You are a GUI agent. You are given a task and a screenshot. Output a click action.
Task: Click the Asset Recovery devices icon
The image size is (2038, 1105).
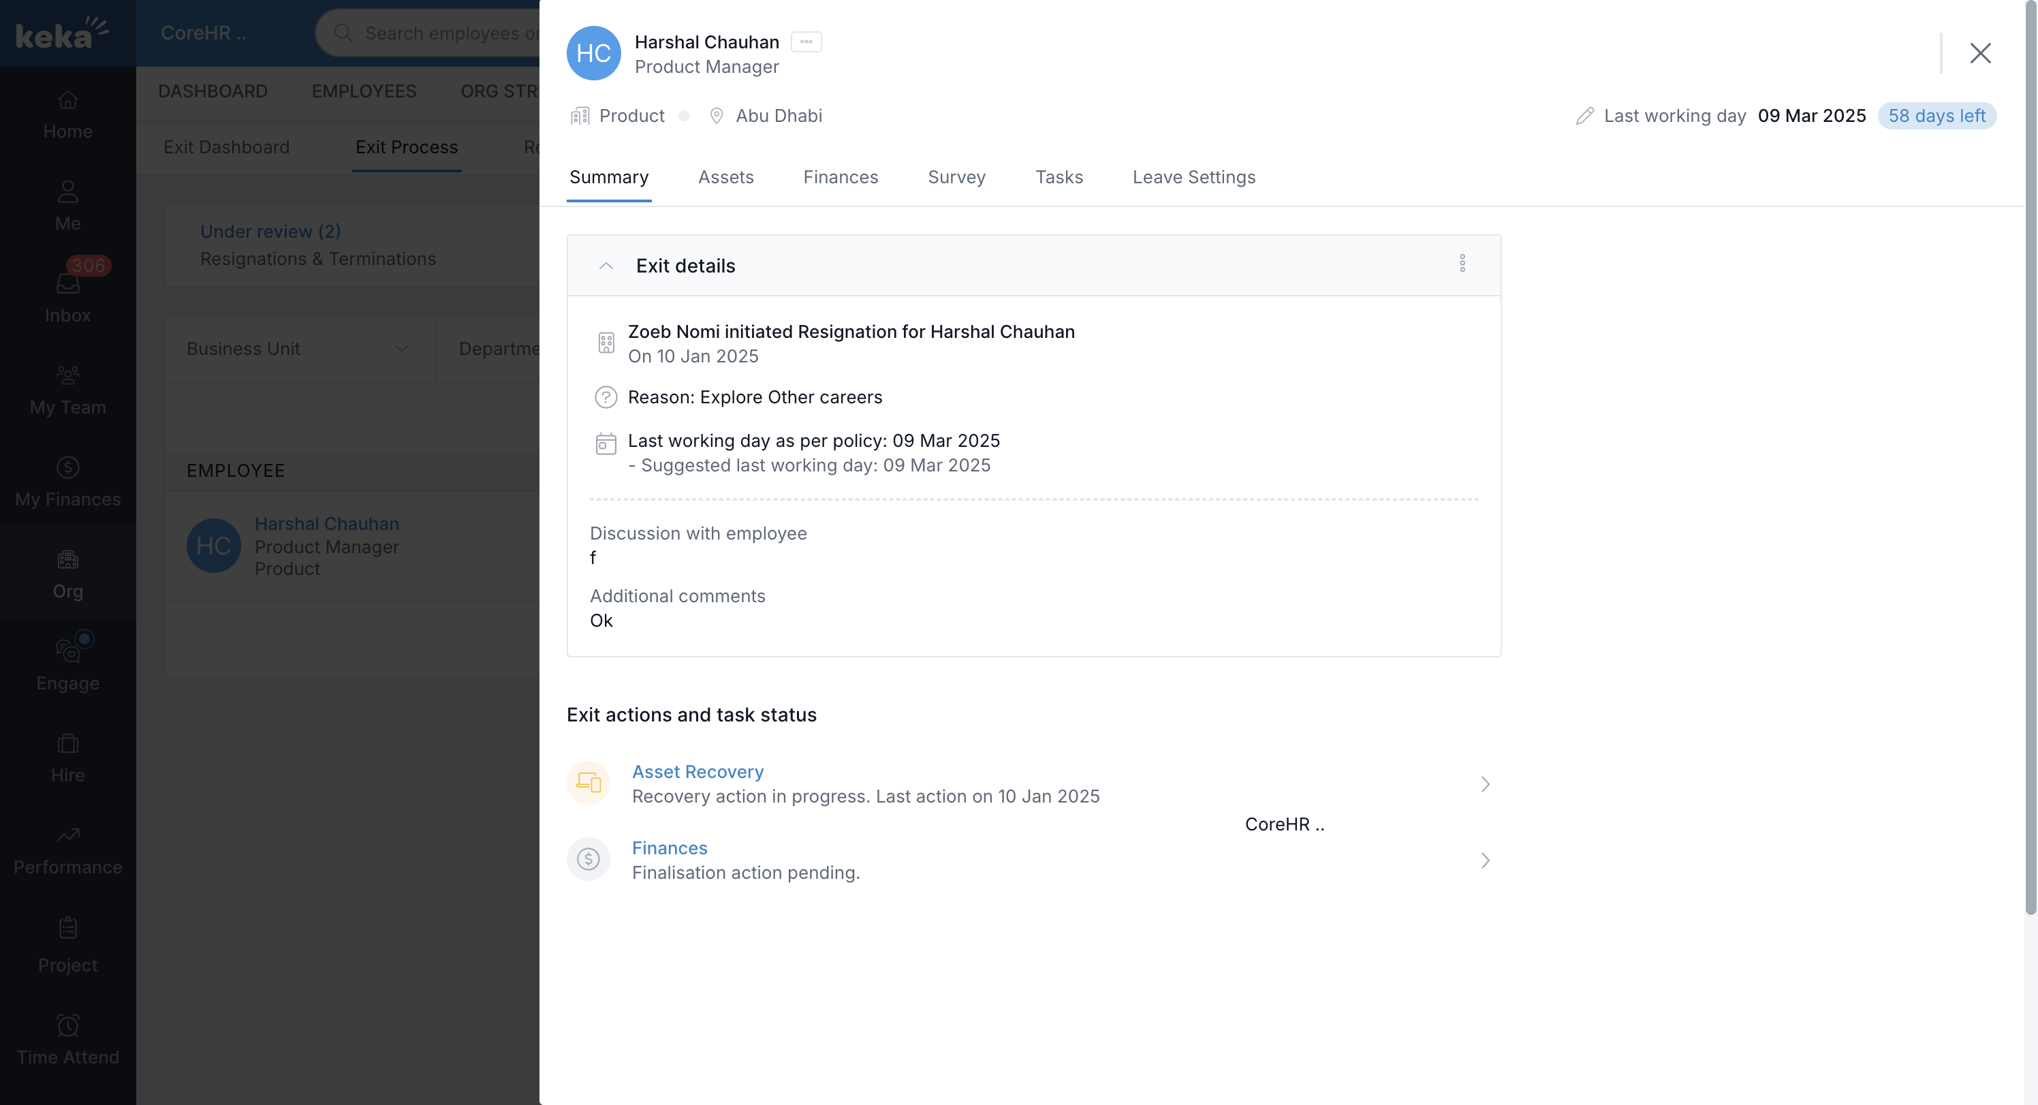pyautogui.click(x=589, y=782)
